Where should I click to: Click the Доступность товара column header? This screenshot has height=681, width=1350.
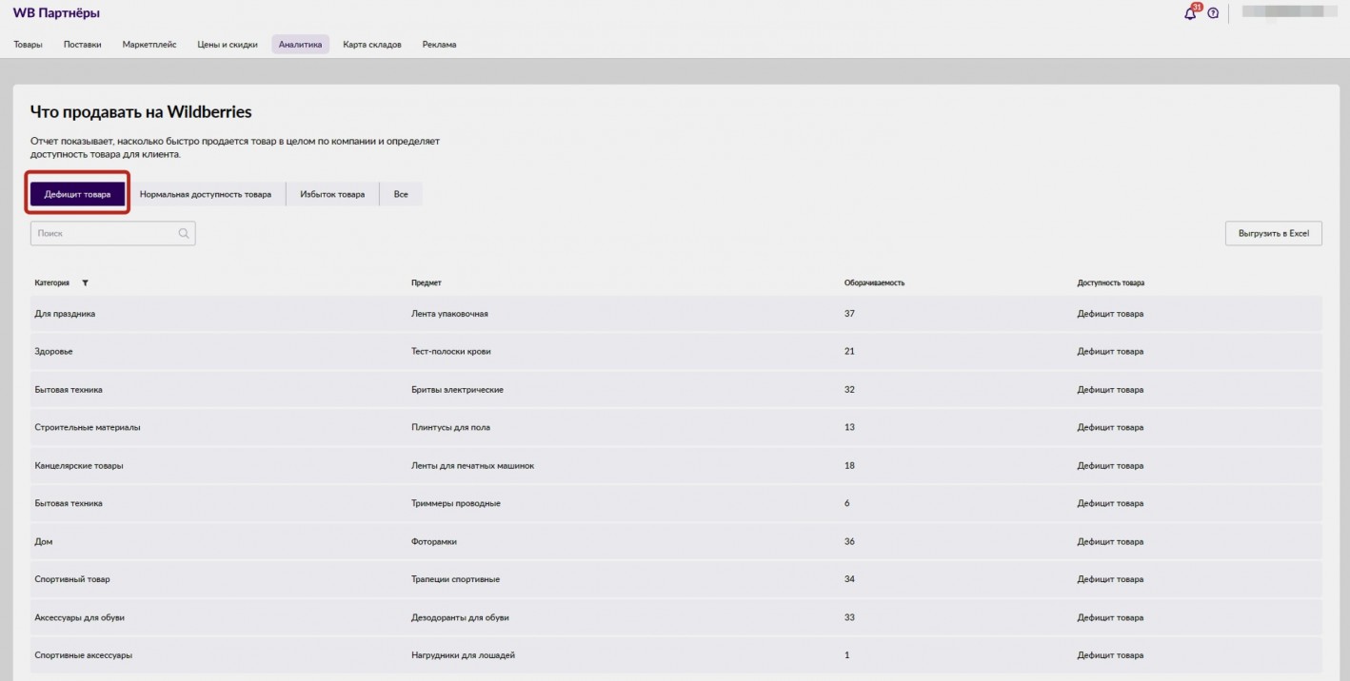pyautogui.click(x=1111, y=283)
